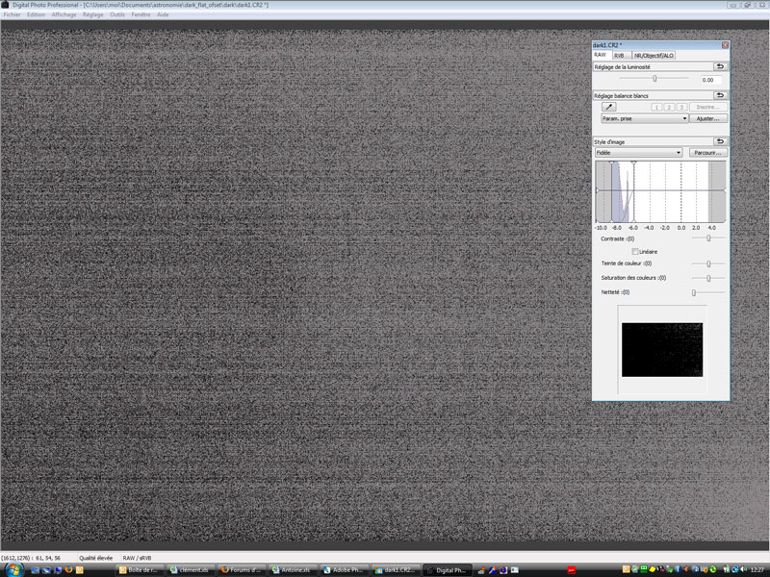Select white balance preset button 1
The width and height of the screenshot is (770, 577).
point(656,107)
